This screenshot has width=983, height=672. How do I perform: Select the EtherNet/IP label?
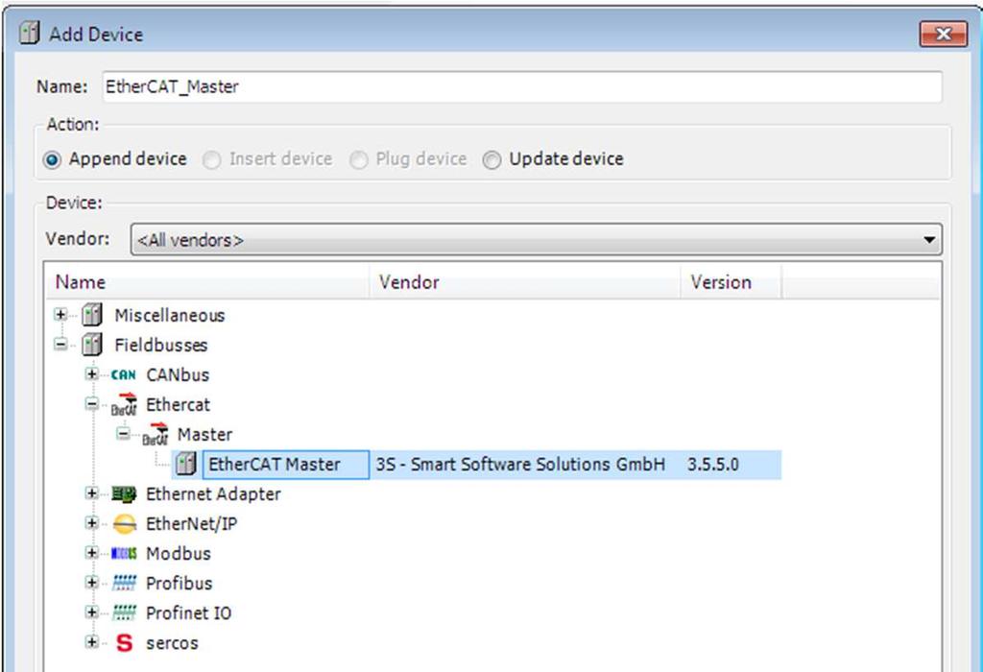click(x=191, y=524)
